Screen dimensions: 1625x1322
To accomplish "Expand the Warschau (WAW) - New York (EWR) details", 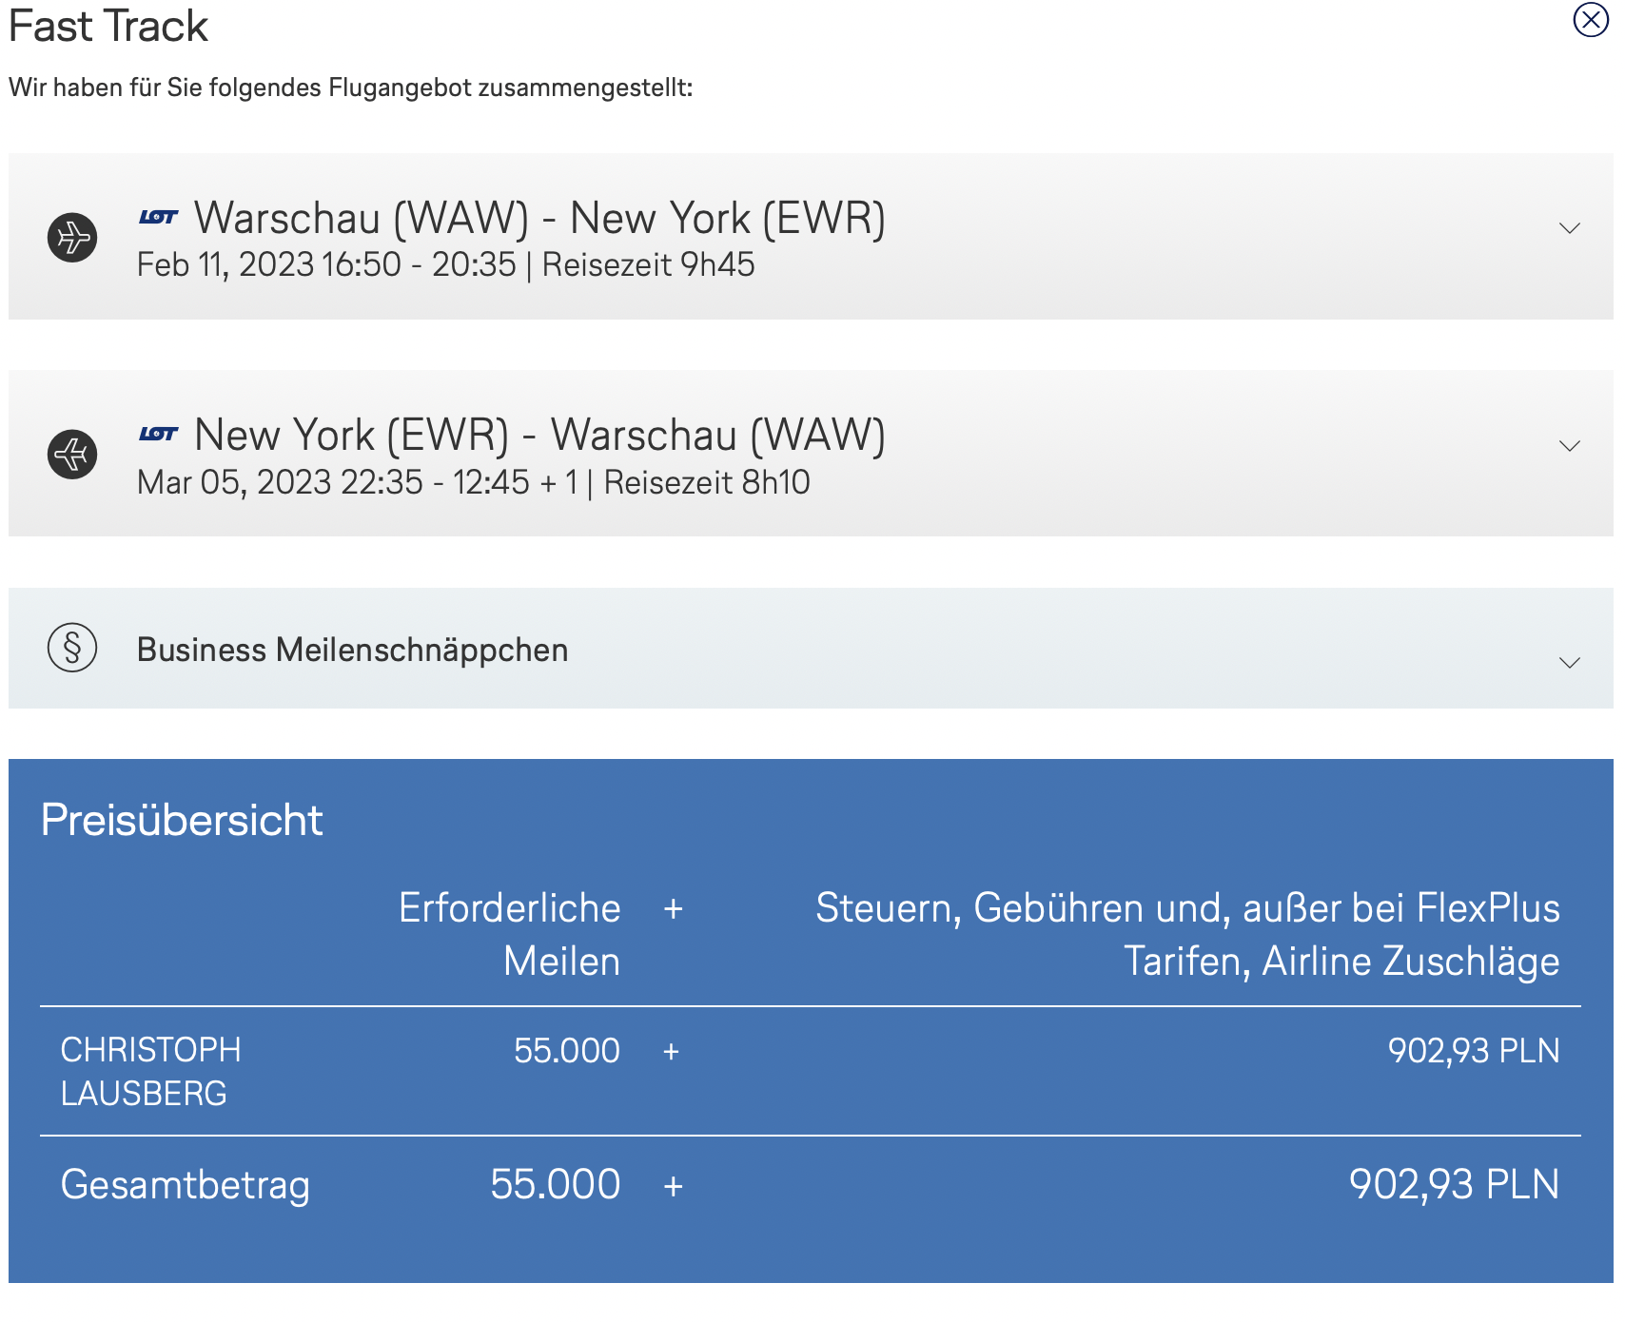I will coord(1569,228).
